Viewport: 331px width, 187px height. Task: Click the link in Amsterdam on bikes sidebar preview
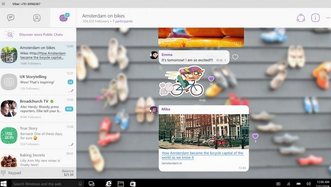(x=43, y=56)
